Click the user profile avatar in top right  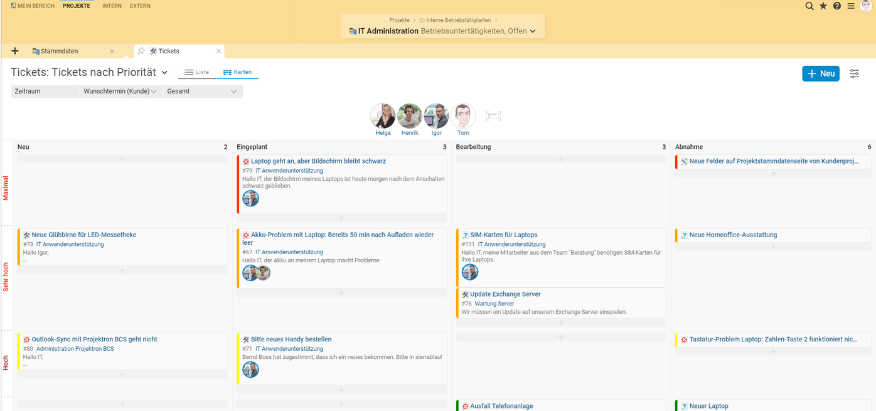[866, 6]
